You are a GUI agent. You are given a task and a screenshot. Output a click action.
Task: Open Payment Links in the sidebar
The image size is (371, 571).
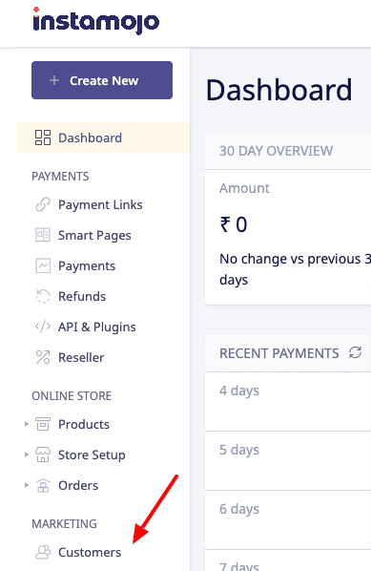pos(100,204)
